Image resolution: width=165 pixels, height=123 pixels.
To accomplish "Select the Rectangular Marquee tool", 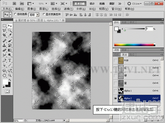I will [4, 26].
